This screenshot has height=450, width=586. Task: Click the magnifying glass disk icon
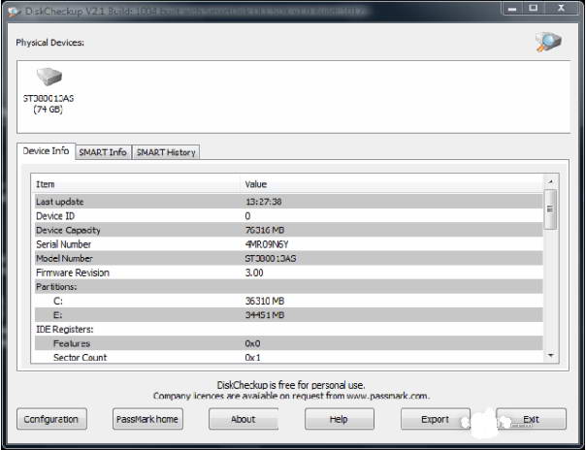[x=549, y=42]
